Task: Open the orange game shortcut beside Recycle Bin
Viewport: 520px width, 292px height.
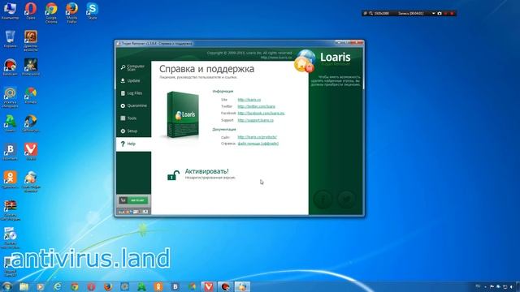Action: tap(31, 41)
